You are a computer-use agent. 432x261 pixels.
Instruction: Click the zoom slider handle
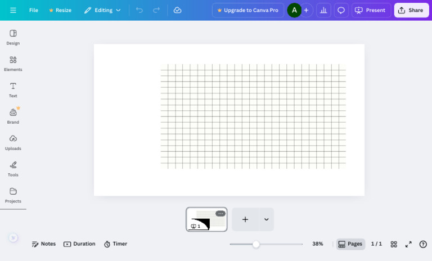point(256,244)
